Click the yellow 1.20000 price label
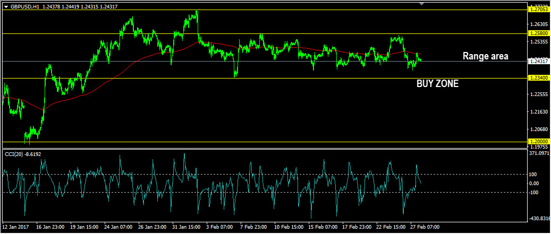Image resolution: width=551 pixels, height=234 pixels. click(539, 142)
